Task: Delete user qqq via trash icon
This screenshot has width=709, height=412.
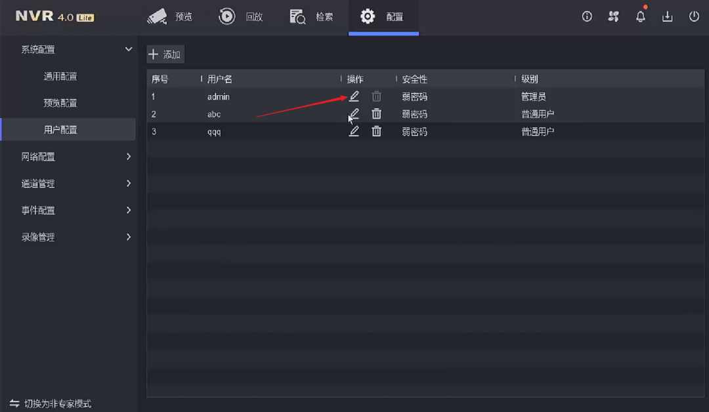Action: [376, 131]
